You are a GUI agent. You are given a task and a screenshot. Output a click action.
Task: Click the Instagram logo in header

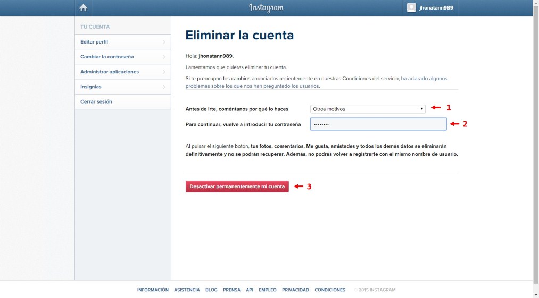(267, 8)
